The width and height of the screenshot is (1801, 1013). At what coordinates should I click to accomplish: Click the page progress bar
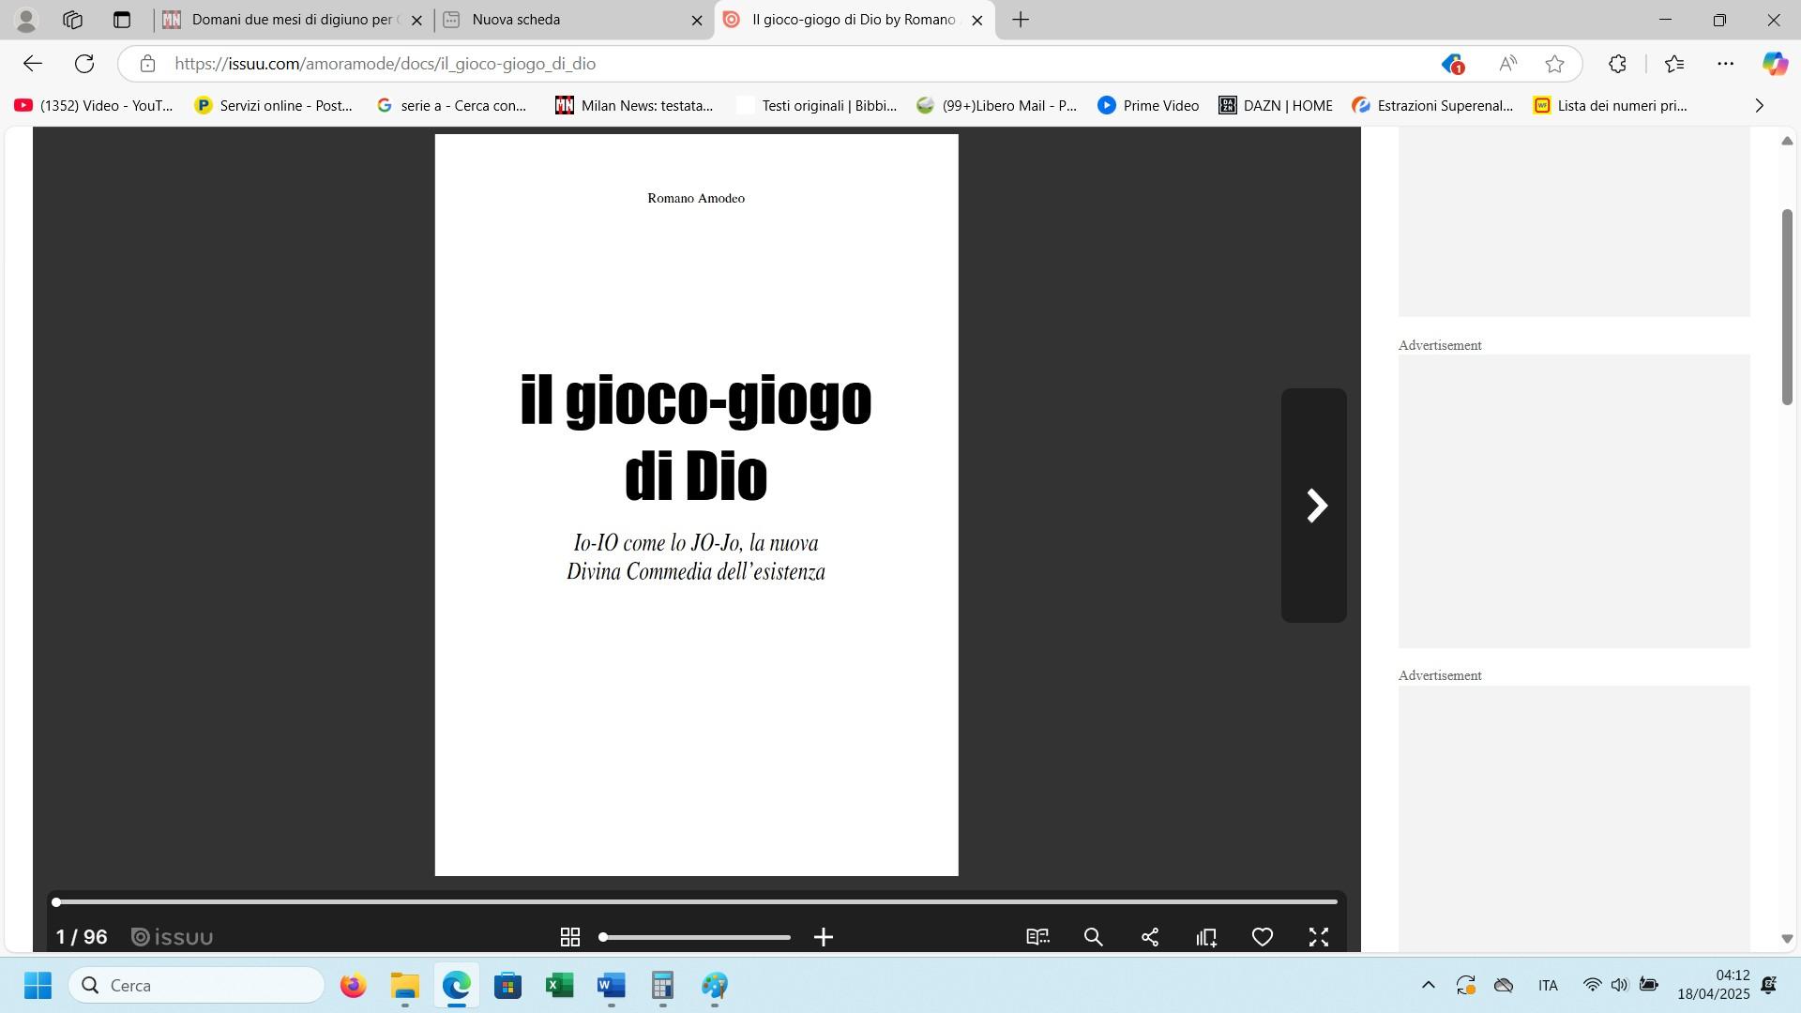pos(696,901)
